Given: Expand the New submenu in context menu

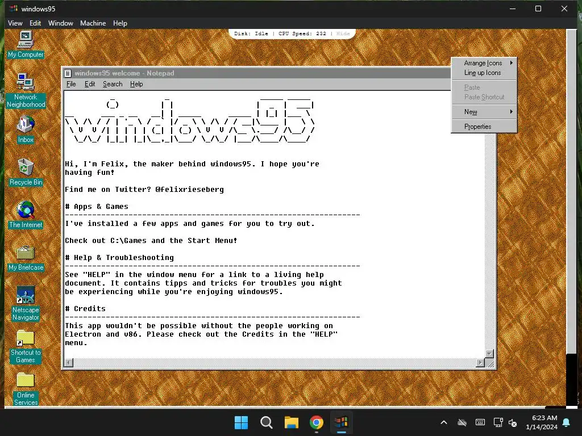Looking at the screenshot, I should pos(484,112).
